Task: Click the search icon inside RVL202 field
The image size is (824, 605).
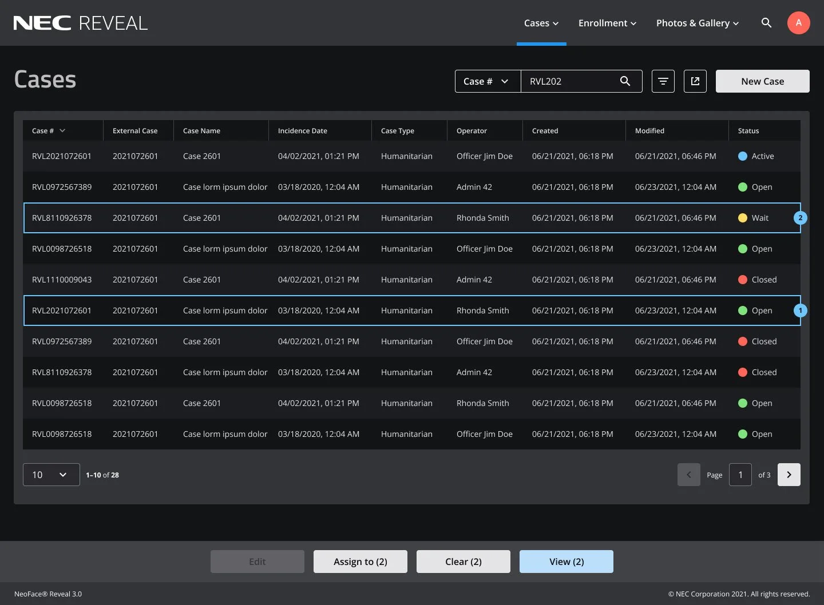Action: (x=625, y=81)
